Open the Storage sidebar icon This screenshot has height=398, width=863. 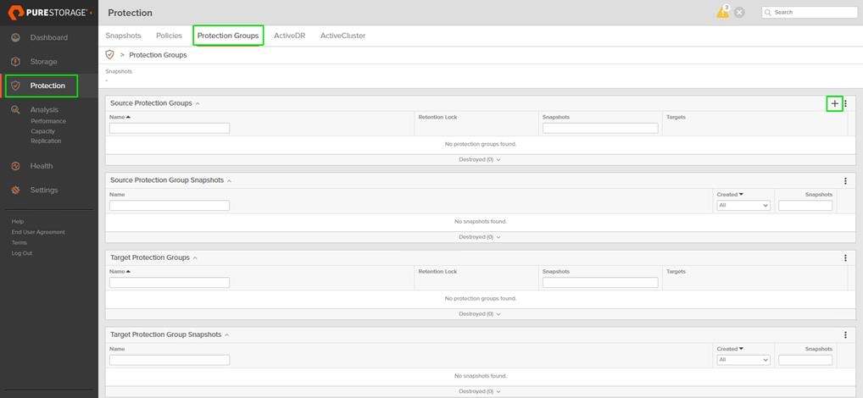click(15, 62)
